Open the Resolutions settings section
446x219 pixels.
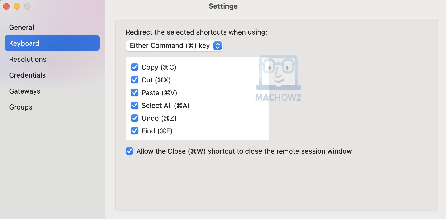coord(28,59)
